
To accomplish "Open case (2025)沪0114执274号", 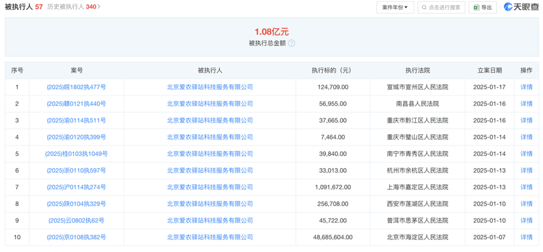I will pyautogui.click(x=76, y=187).
